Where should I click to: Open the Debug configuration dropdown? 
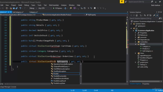(x=33, y=8)
